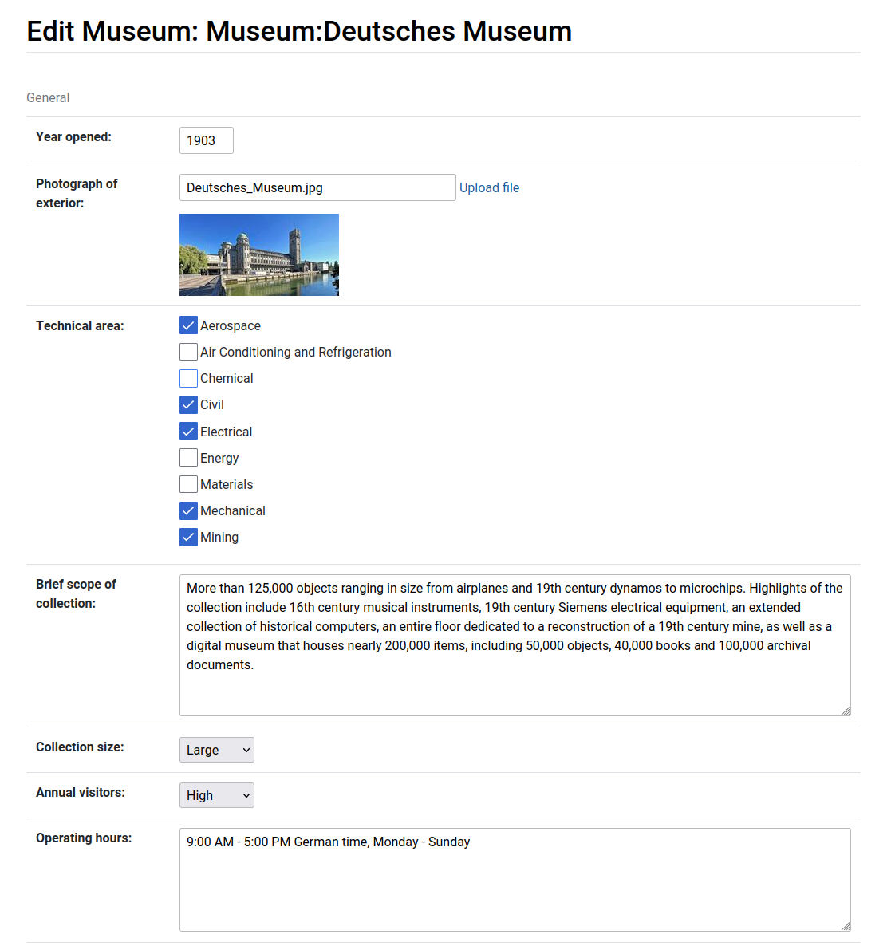Toggle off the Mechanical checkbox
Screen dimensions: 895x946
188,510
